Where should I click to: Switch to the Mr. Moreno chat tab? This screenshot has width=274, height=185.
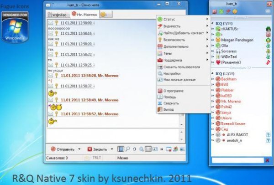click(x=85, y=14)
